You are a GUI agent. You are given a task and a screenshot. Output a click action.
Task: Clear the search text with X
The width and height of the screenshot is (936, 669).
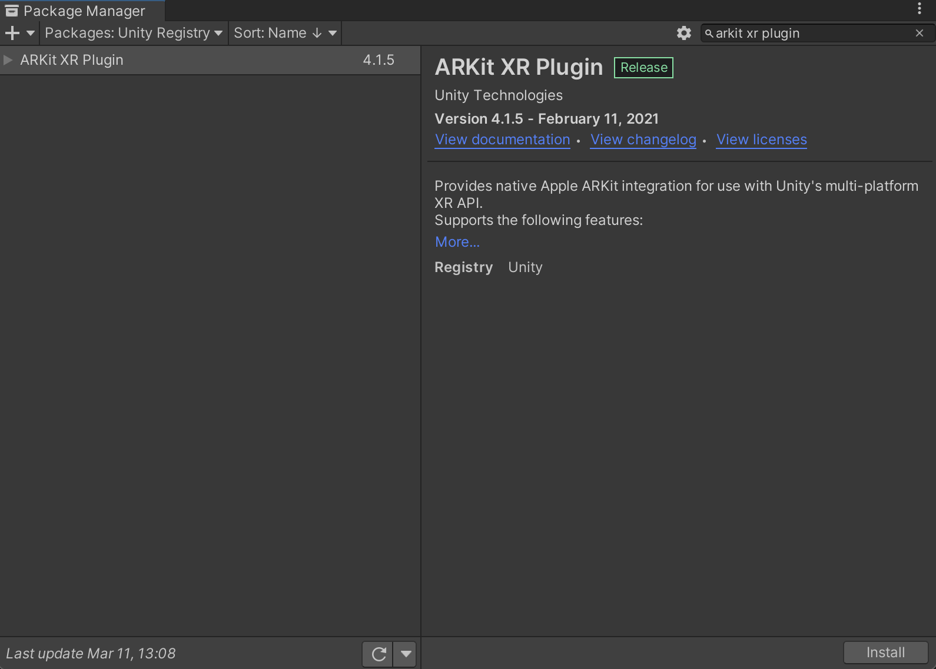(920, 34)
